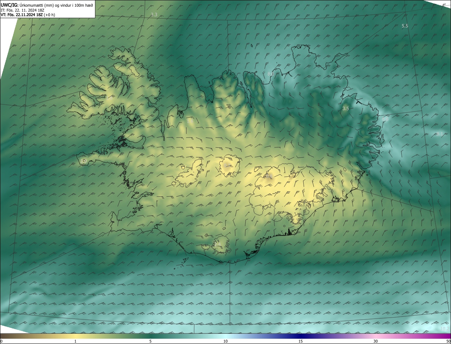
Task: Click the 5 tick on the color scale
Action: [150, 341]
